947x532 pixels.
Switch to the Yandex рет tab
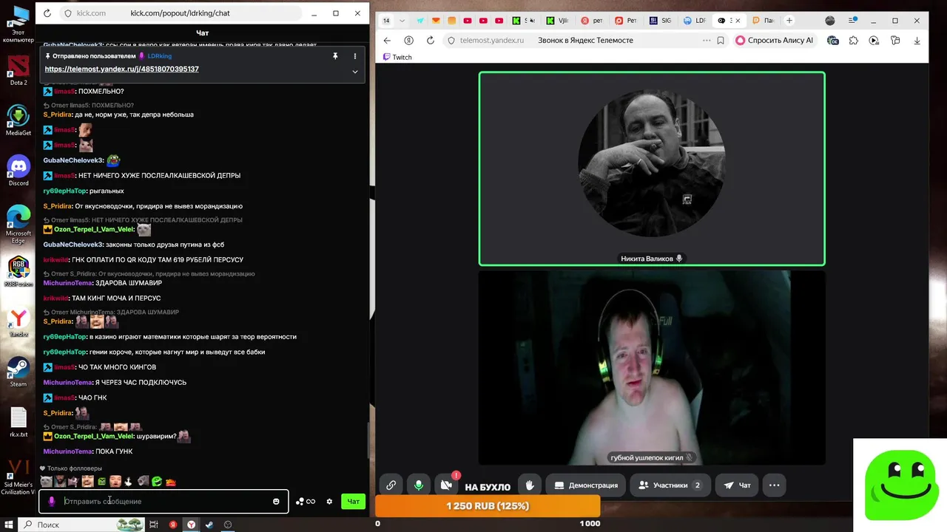(x=593, y=21)
